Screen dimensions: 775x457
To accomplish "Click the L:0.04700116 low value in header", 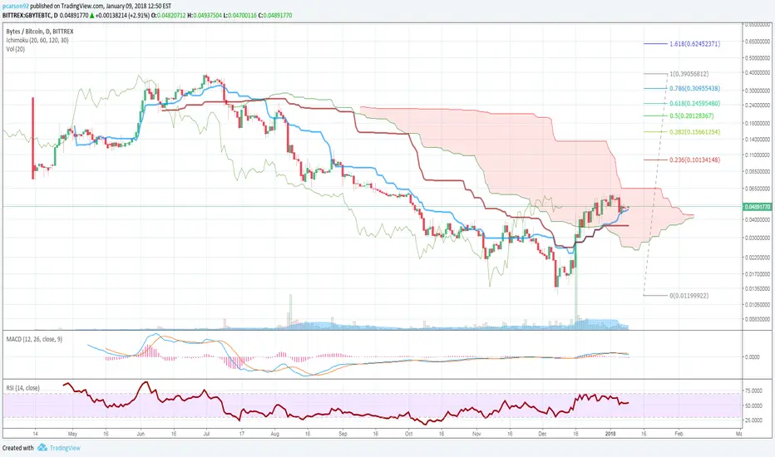I will tap(240, 15).
